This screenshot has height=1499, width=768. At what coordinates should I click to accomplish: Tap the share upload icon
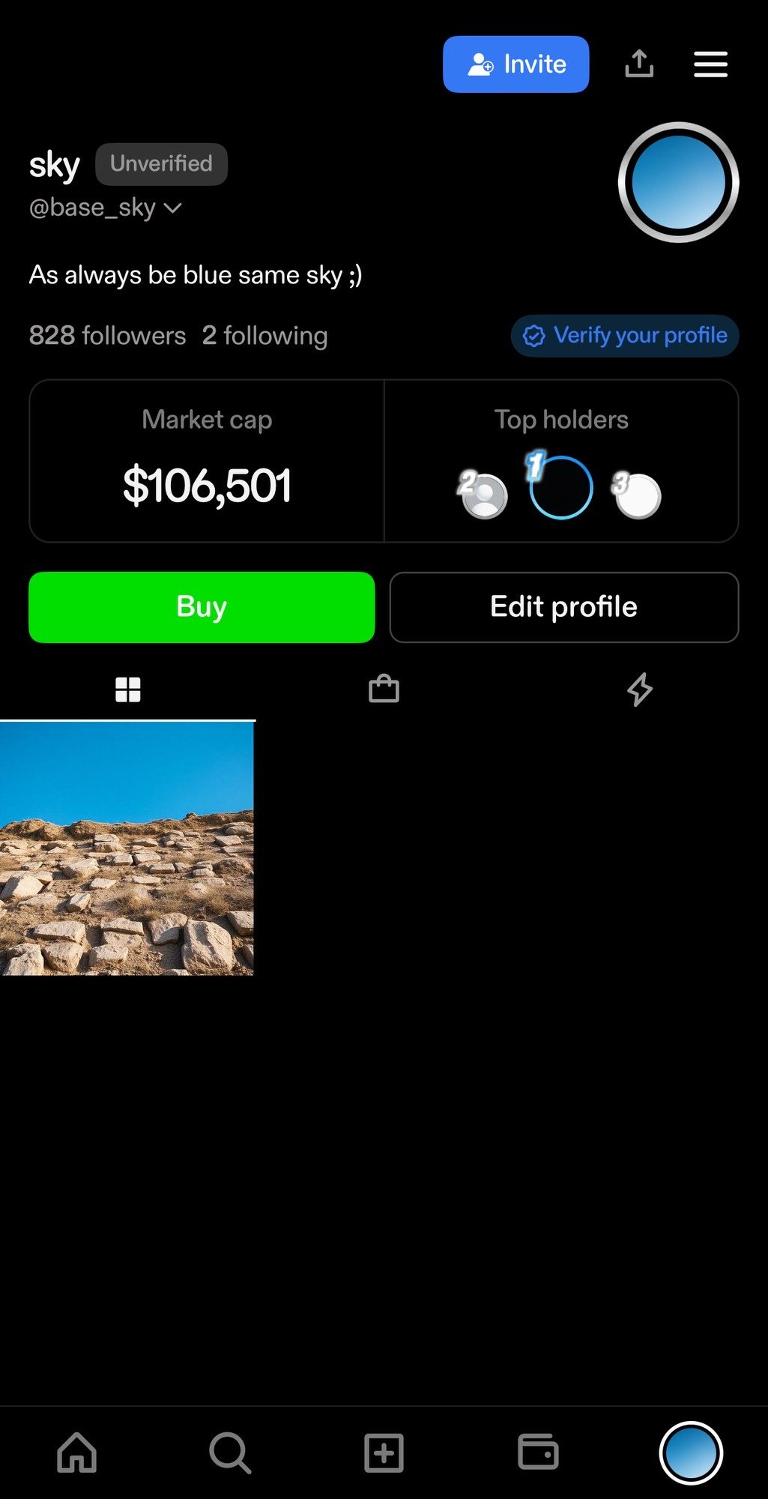coord(639,64)
